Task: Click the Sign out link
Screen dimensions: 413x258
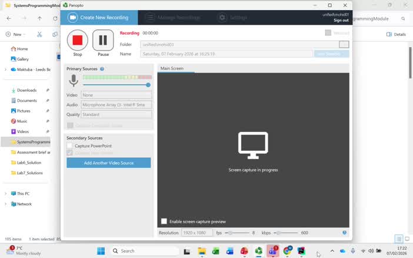Action: pyautogui.click(x=341, y=20)
